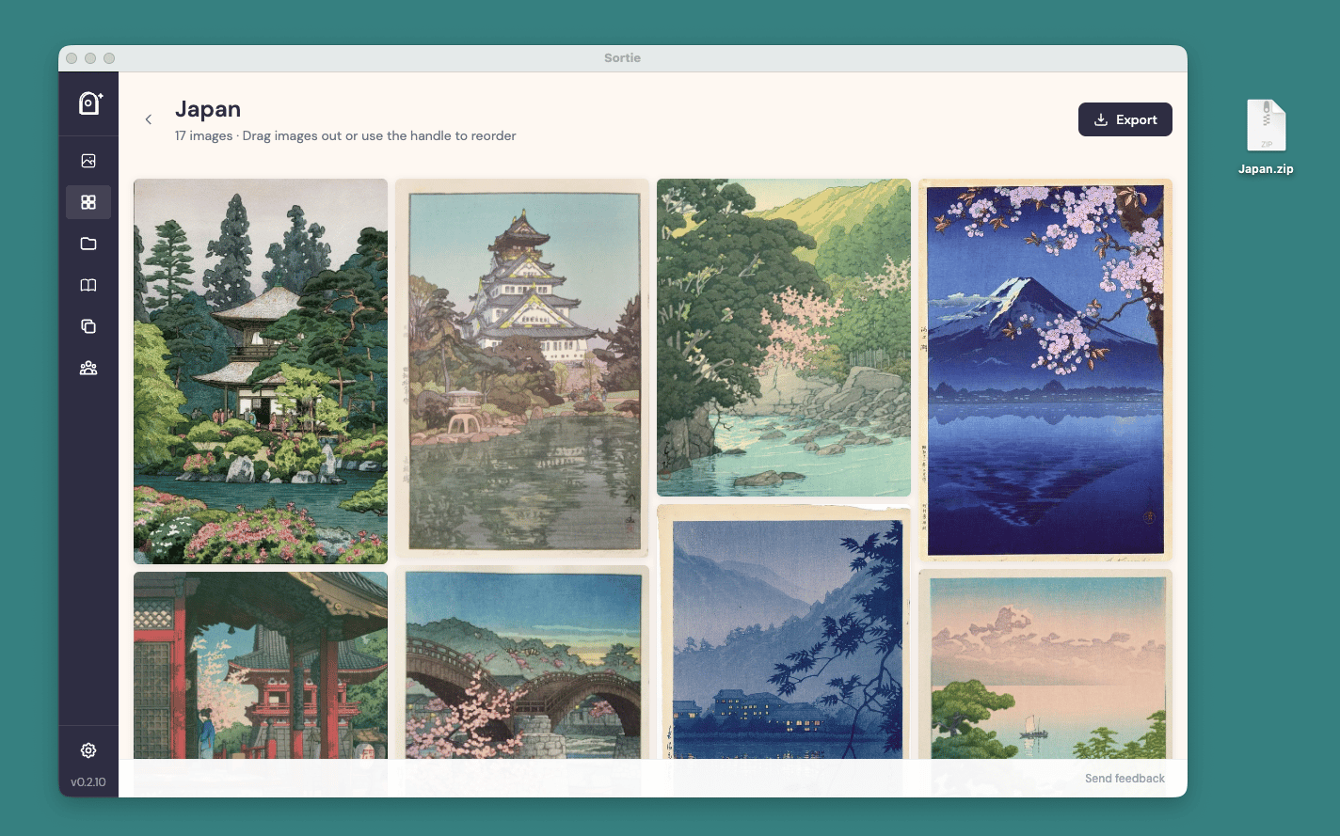Click the stacked copies icon in sidebar
This screenshot has width=1340, height=836.
coord(88,326)
